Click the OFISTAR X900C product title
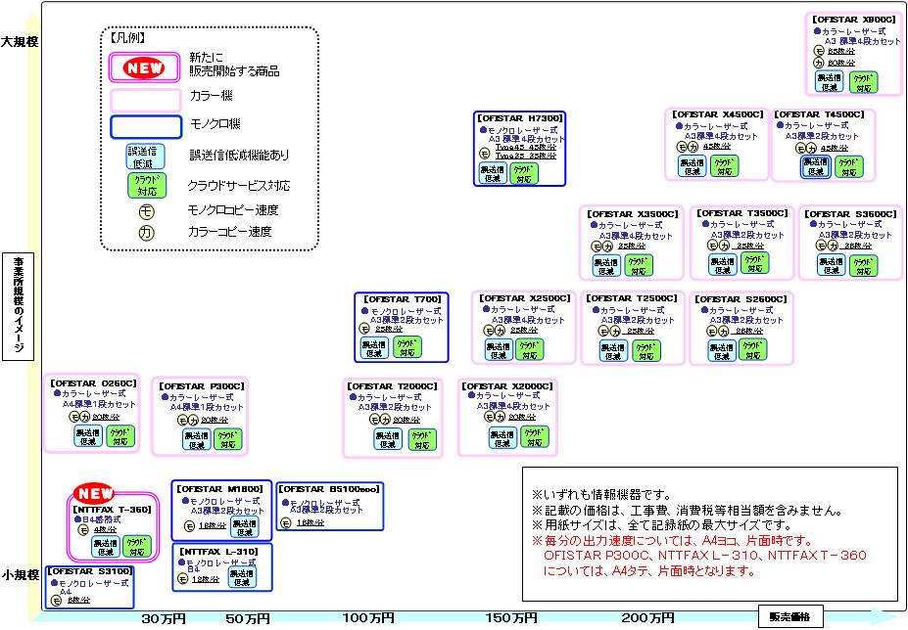This screenshot has width=908, height=630. pos(853,20)
